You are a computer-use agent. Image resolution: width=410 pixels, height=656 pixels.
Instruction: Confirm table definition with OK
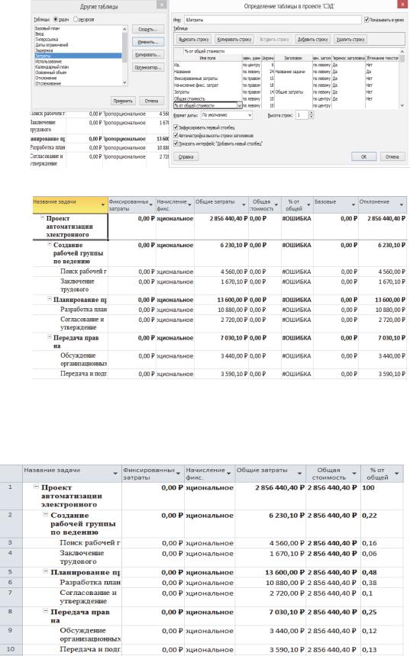click(x=363, y=156)
